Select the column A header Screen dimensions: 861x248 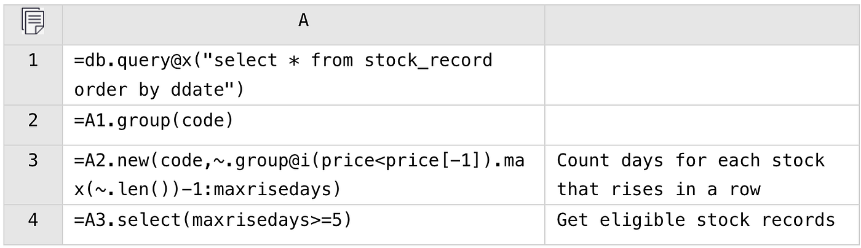tap(303, 22)
